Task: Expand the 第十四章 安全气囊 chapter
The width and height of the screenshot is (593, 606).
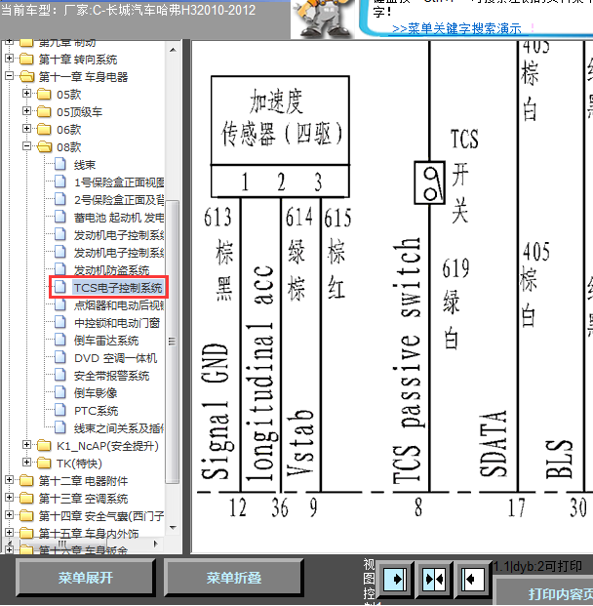Action: click(x=9, y=515)
